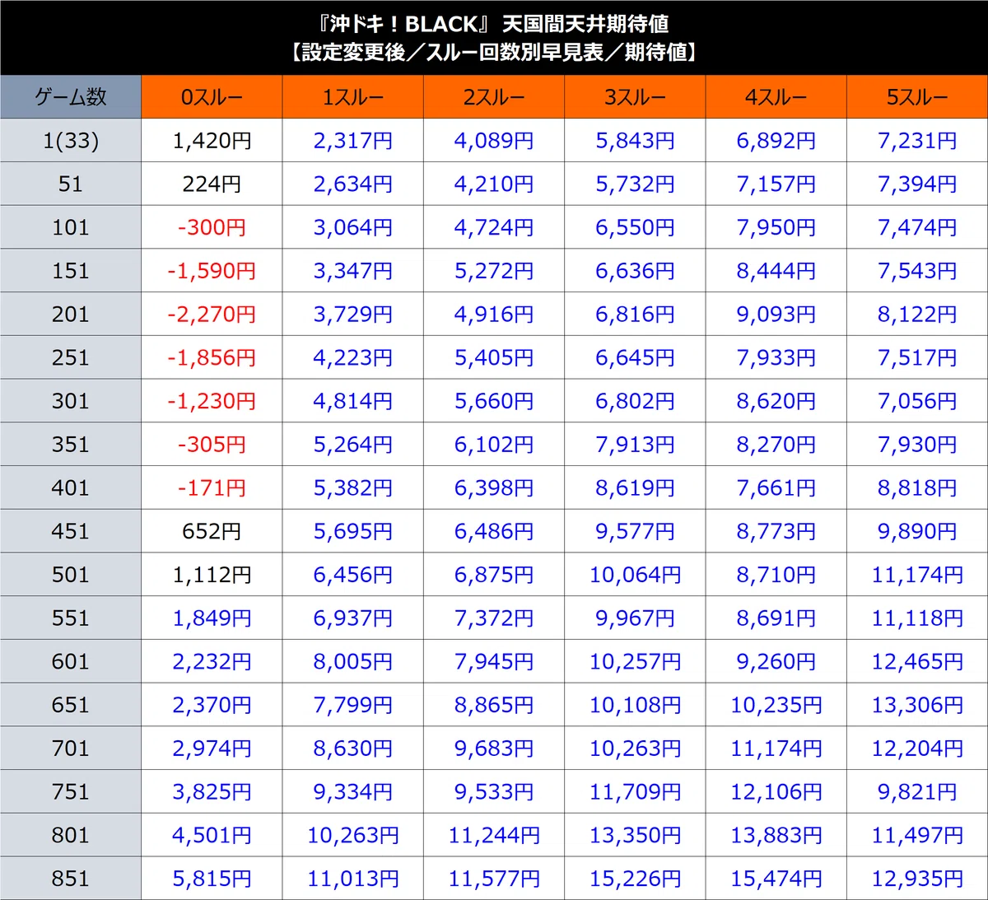Click the red -2,270円 value
The image size is (988, 900).
pyautogui.click(x=212, y=315)
